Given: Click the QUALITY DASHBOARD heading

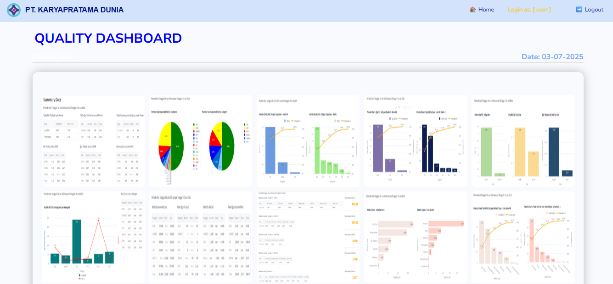Looking at the screenshot, I should (108, 38).
